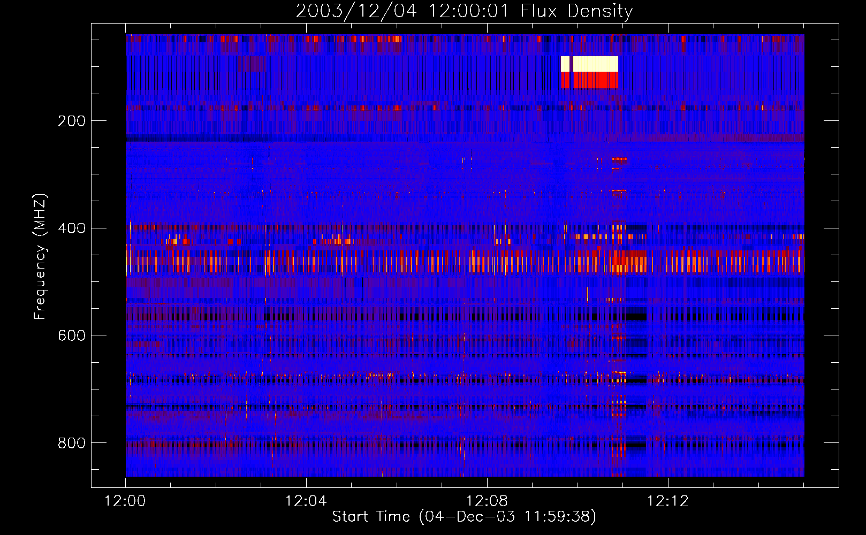Click the 12:08 time tick label
The height and width of the screenshot is (535, 866).
pyautogui.click(x=487, y=501)
